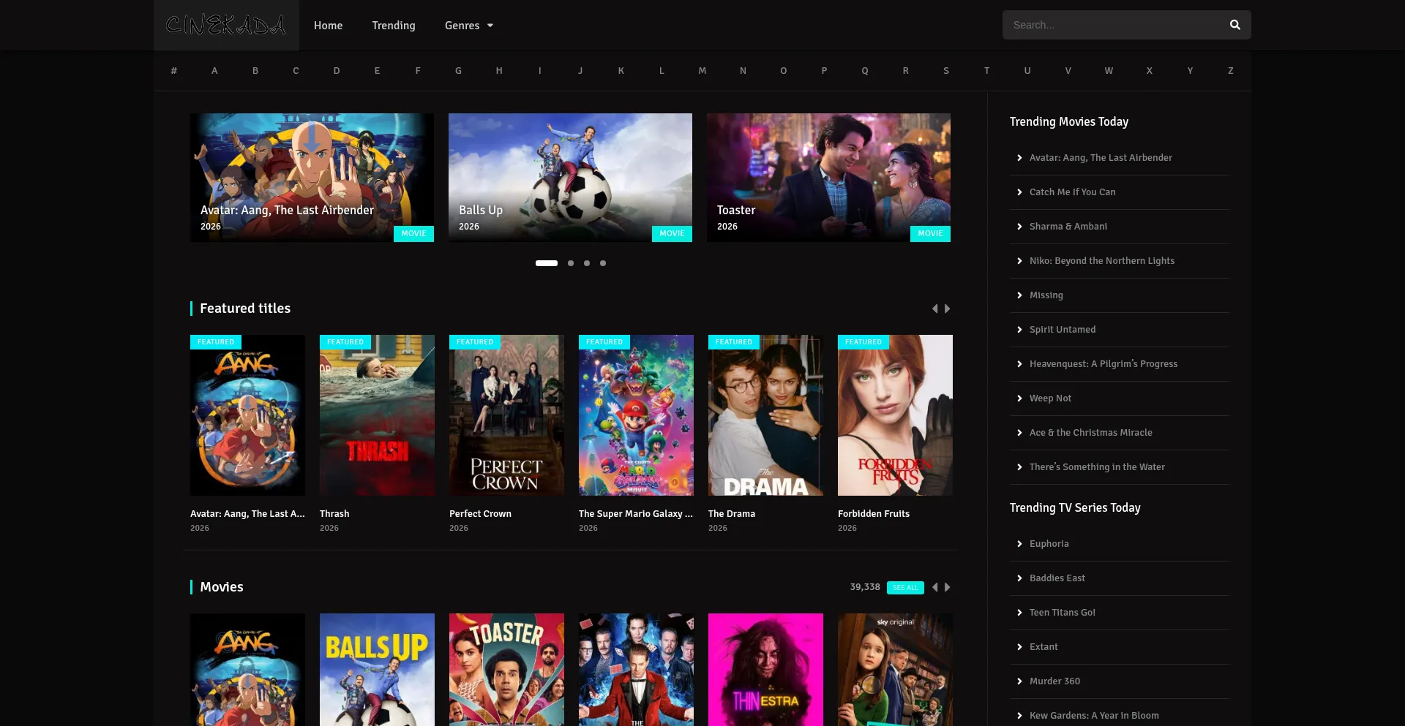Click the Cinekada logo
This screenshot has width=1405, height=726.
coord(226,25)
